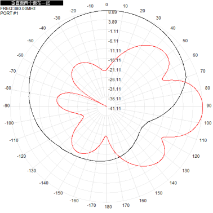Screen dimensions: 213x213
Task: Click the -150 degree angle label
Action: [x=58, y=193]
